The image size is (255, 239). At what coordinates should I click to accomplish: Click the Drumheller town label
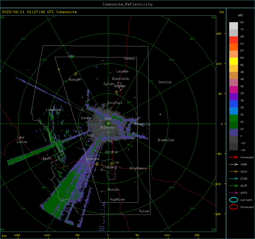(x=166, y=140)
